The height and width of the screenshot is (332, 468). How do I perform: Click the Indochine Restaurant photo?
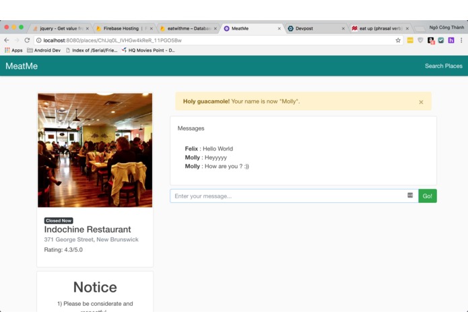(95, 151)
